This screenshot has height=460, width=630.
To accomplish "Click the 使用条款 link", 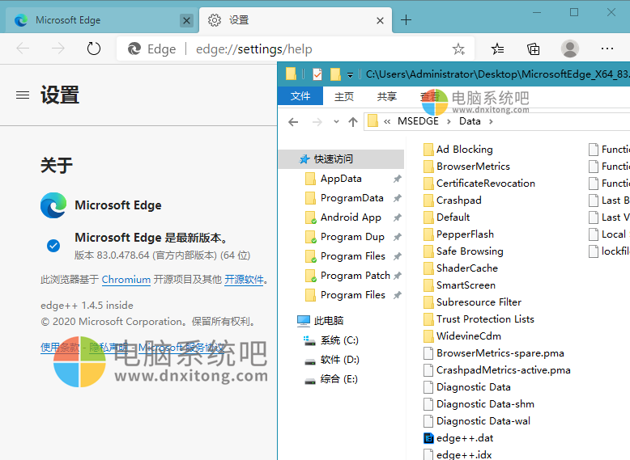I will (x=60, y=348).
